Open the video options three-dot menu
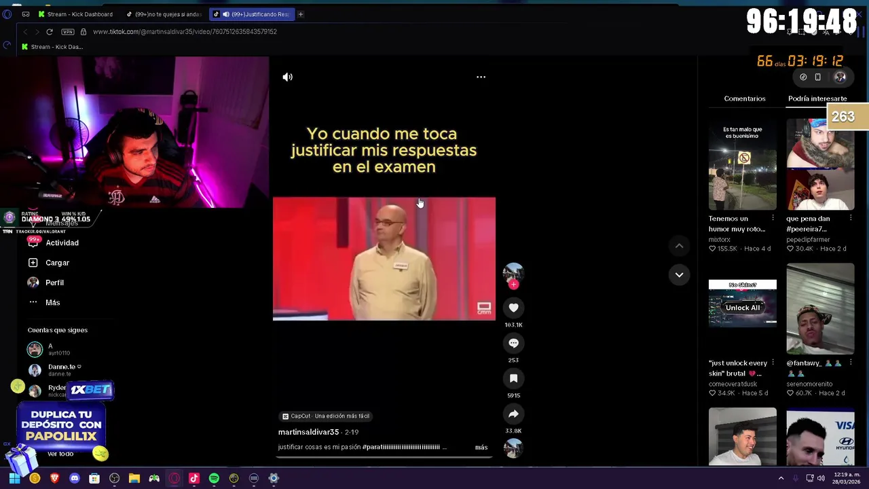Screen dimensions: 869x489 481,77
